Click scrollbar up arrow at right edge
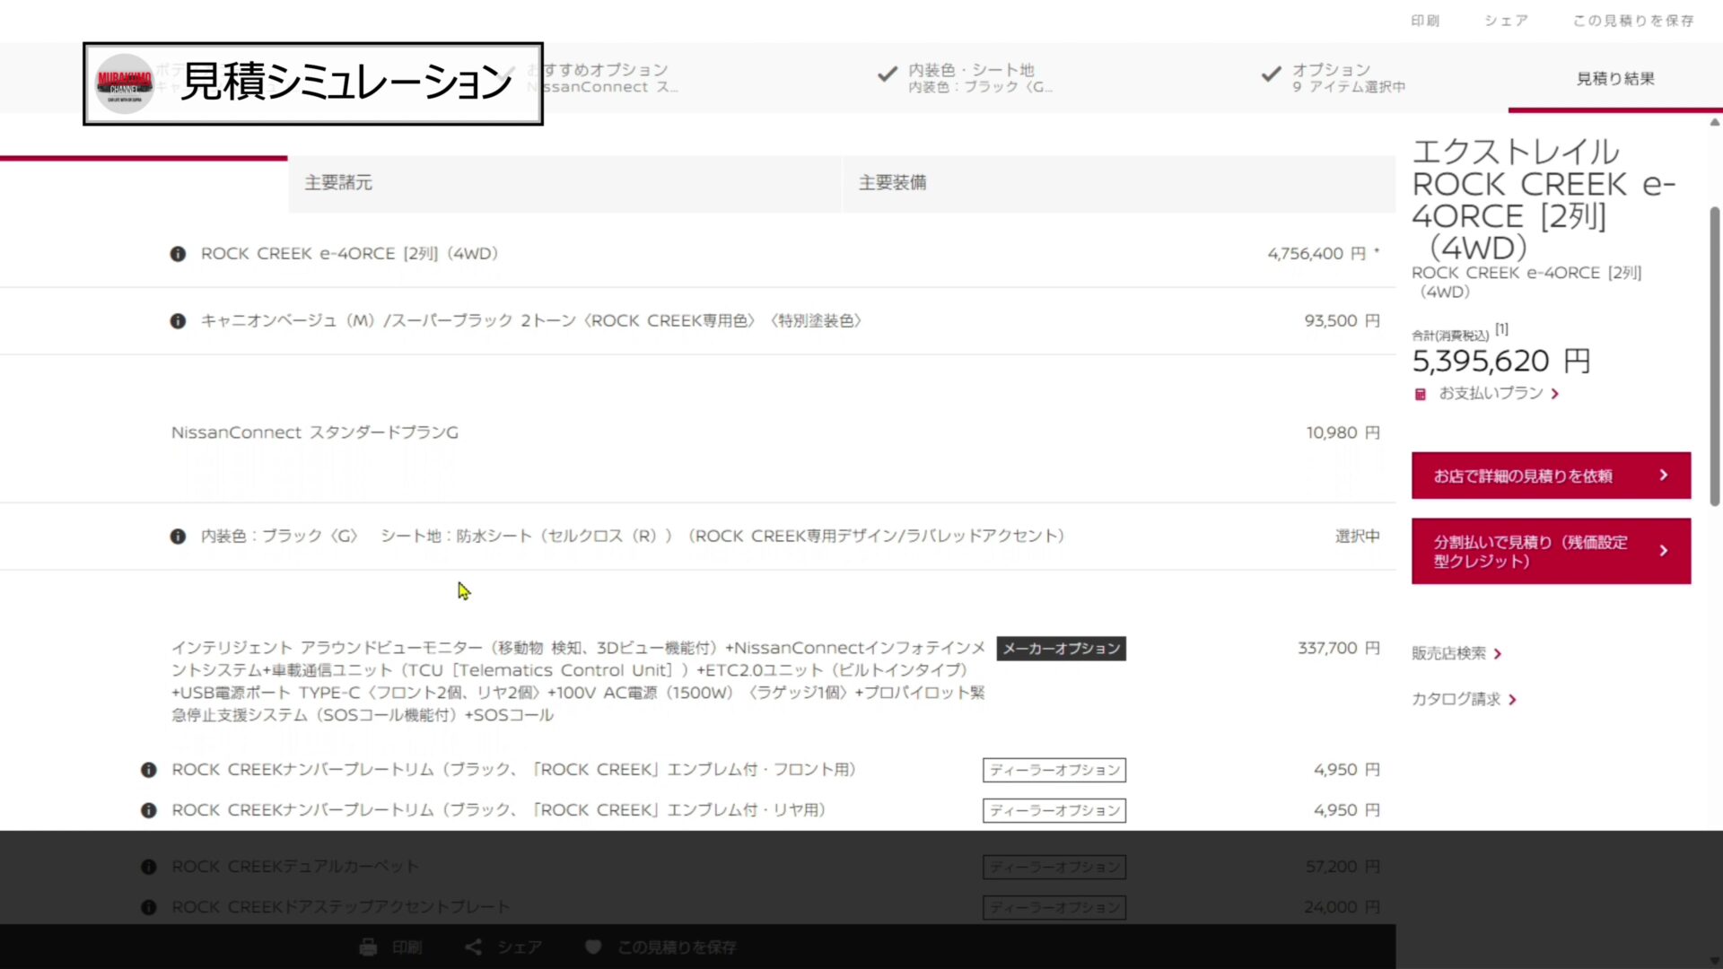Screen dimensions: 1723x969 (x=1715, y=123)
